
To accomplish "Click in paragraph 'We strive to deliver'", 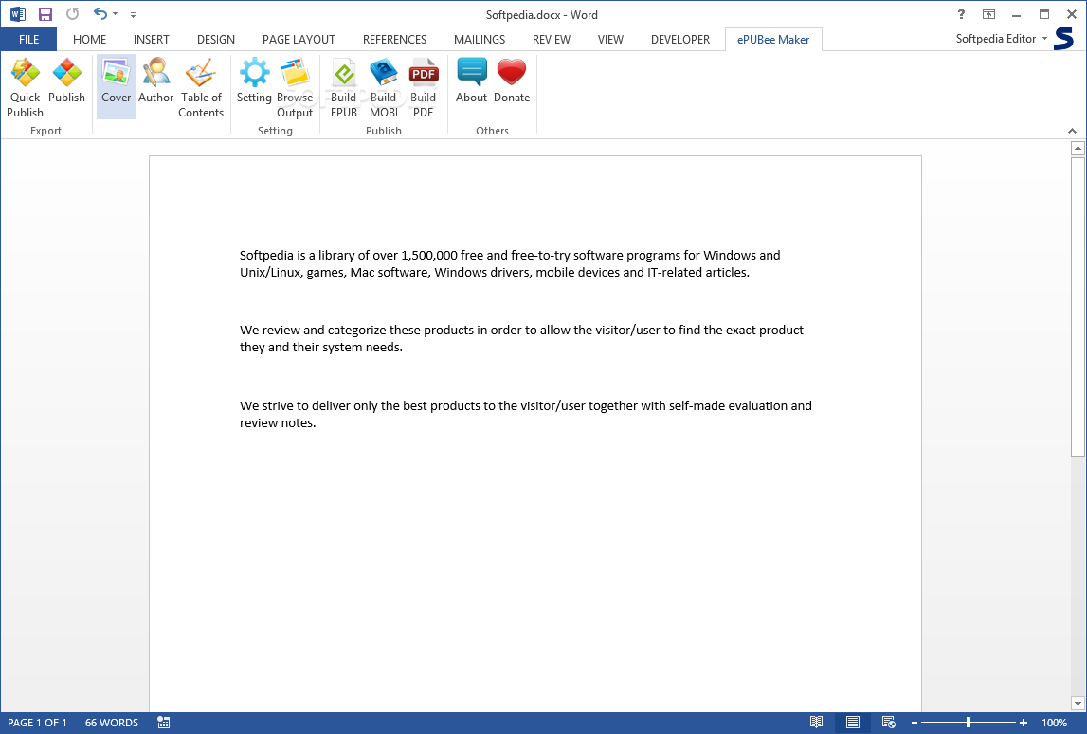I will click(x=525, y=414).
